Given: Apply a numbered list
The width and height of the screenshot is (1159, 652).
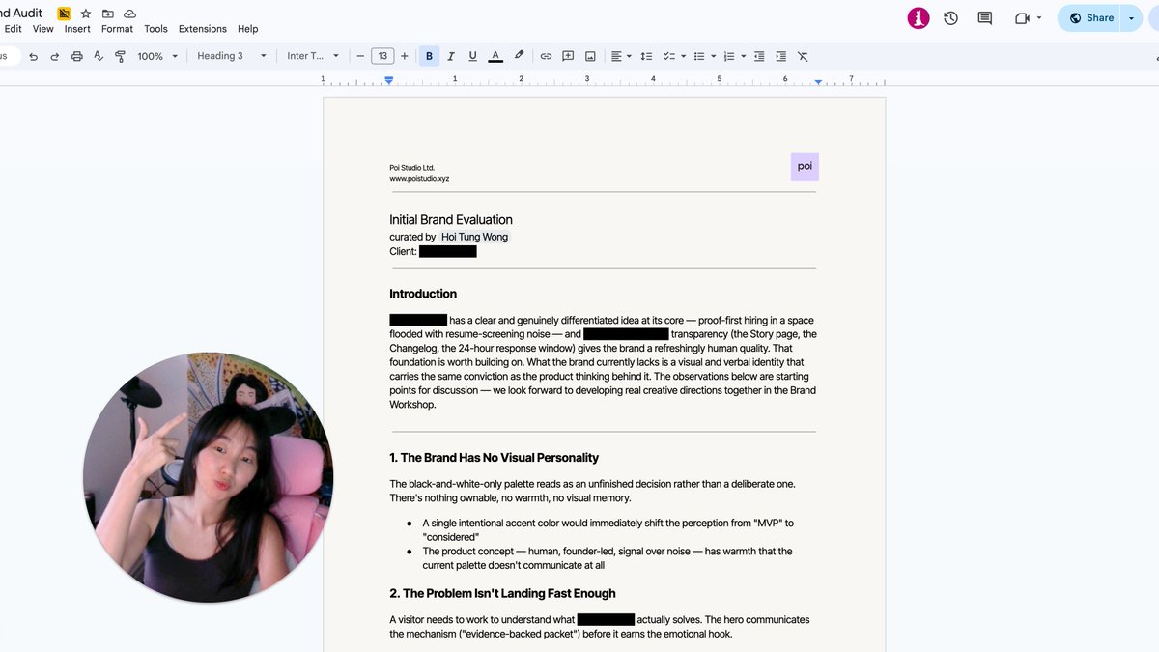Looking at the screenshot, I should (729, 56).
